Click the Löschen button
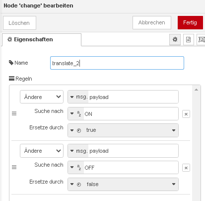This screenshot has height=201, width=205. (19, 23)
